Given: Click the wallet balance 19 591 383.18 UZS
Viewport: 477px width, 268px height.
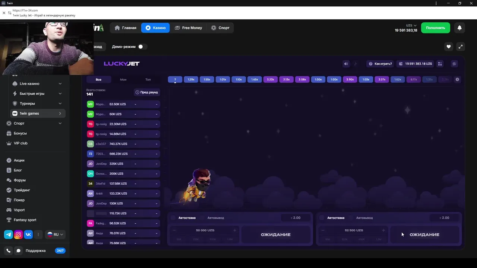Looking at the screenshot, I should click(415, 64).
